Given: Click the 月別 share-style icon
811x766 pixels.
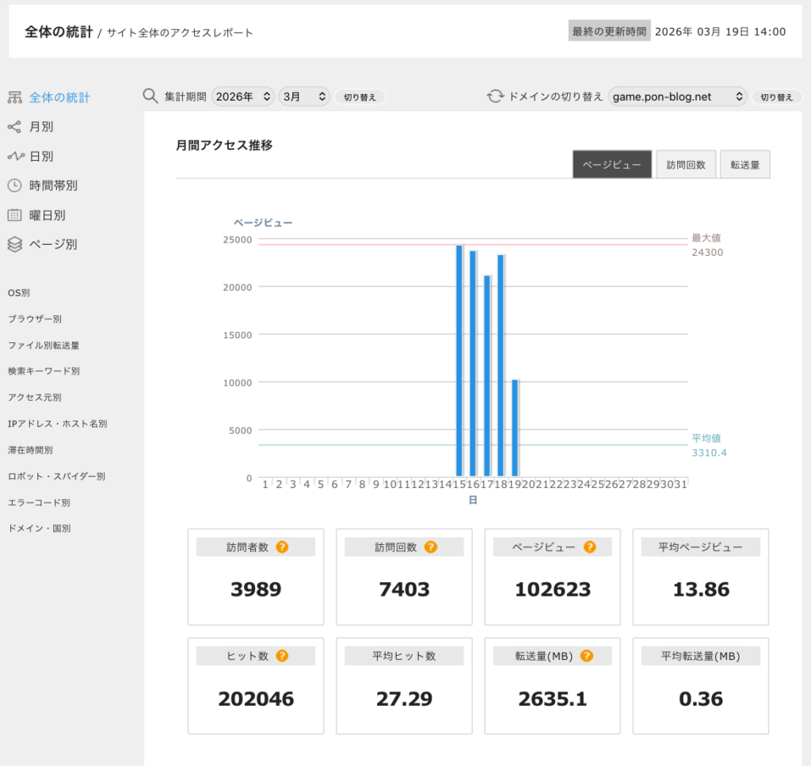Looking at the screenshot, I should point(14,127).
